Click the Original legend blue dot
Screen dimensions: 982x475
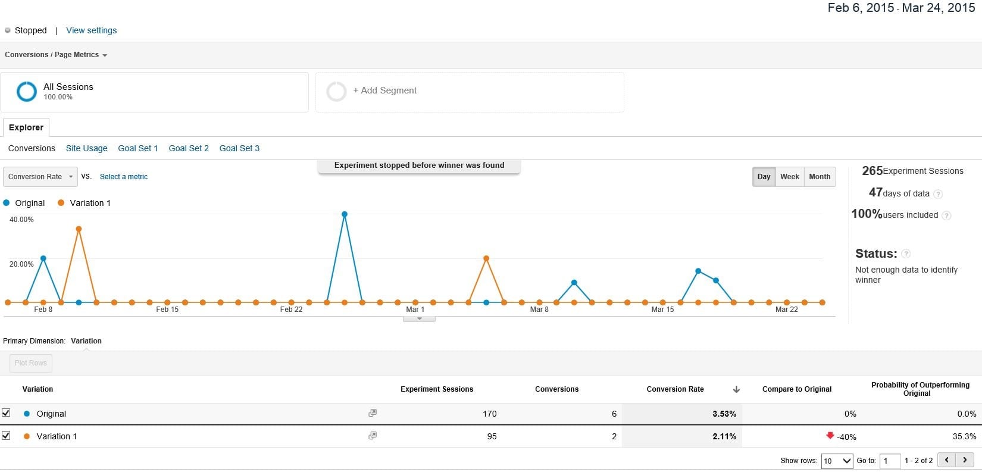7,203
